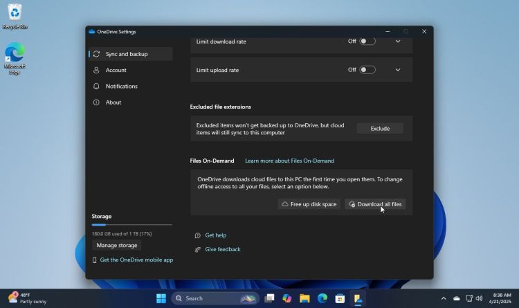This screenshot has width=519, height=308.
Task: Click the Task View taskbar icon
Action: (269, 298)
